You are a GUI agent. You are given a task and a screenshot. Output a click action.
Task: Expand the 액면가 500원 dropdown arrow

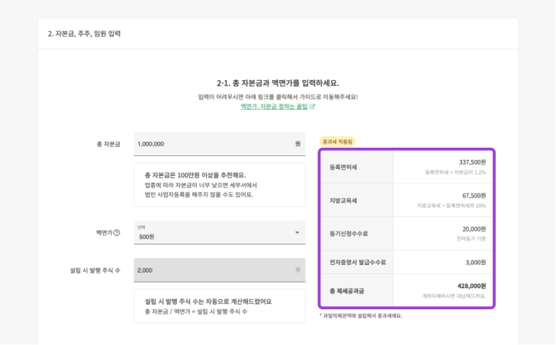click(297, 233)
